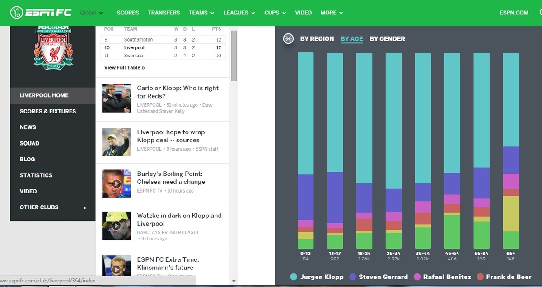Screen dimensions: 542x287
Task: Select the By Age chart tab
Action: pyautogui.click(x=352, y=39)
